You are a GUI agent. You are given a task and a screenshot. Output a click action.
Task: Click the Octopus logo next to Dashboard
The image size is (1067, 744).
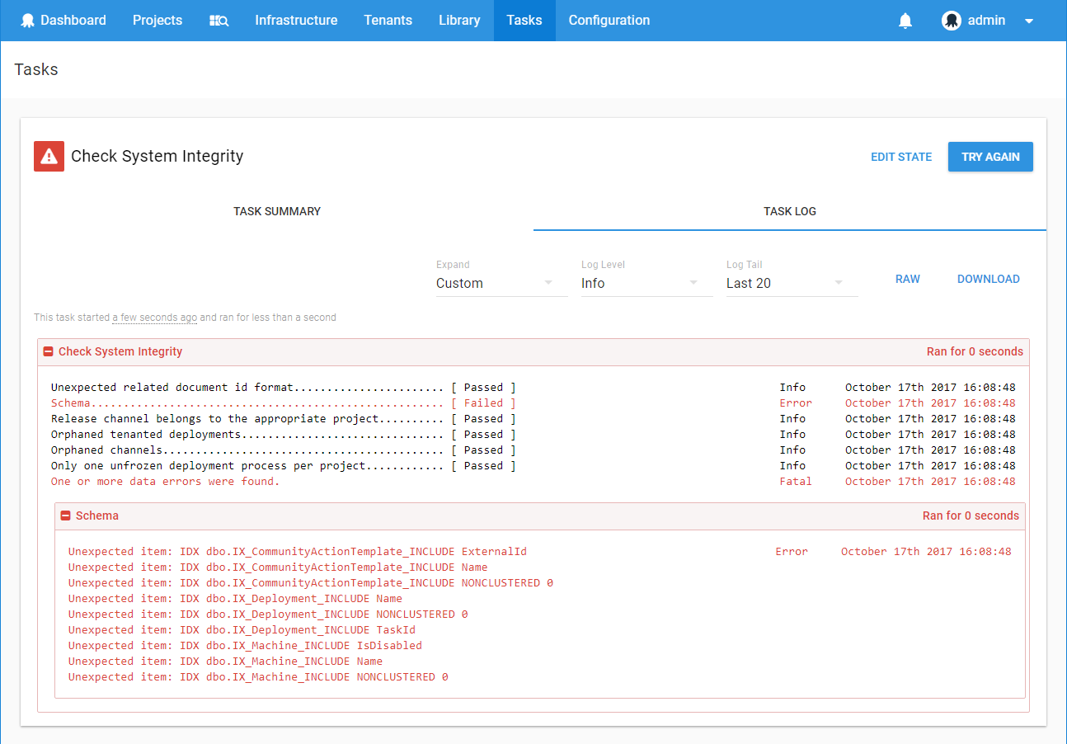pyautogui.click(x=28, y=21)
